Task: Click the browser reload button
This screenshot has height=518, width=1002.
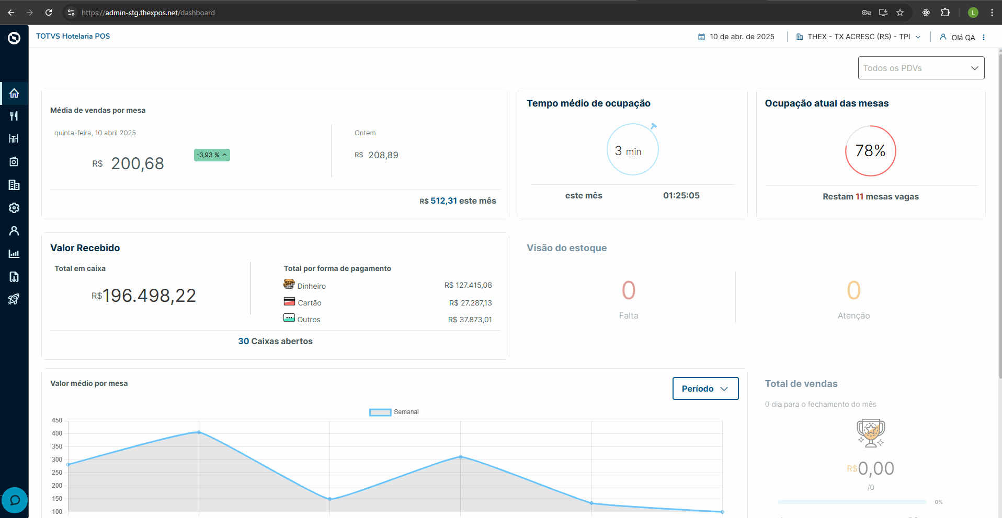Action: [49, 13]
